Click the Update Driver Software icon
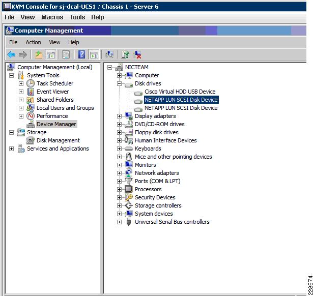This screenshot has width=313, height=296. (x=125, y=54)
